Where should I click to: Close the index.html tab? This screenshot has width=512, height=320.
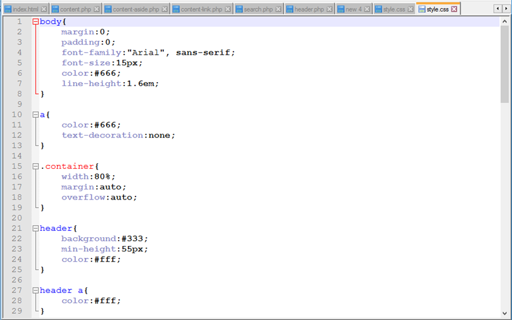point(44,9)
